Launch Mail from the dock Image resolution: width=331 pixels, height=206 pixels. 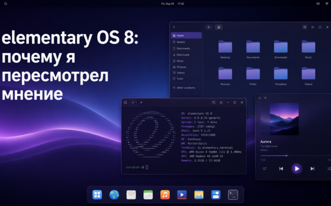(x=131, y=195)
